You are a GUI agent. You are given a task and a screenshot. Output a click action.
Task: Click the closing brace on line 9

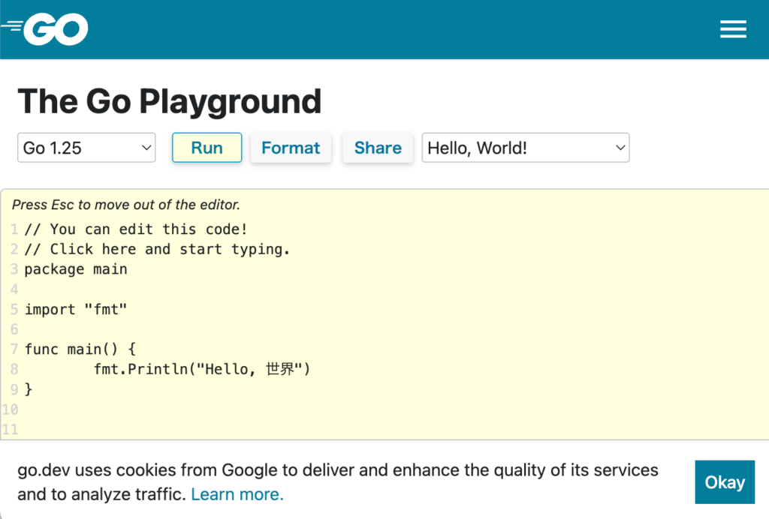click(29, 389)
